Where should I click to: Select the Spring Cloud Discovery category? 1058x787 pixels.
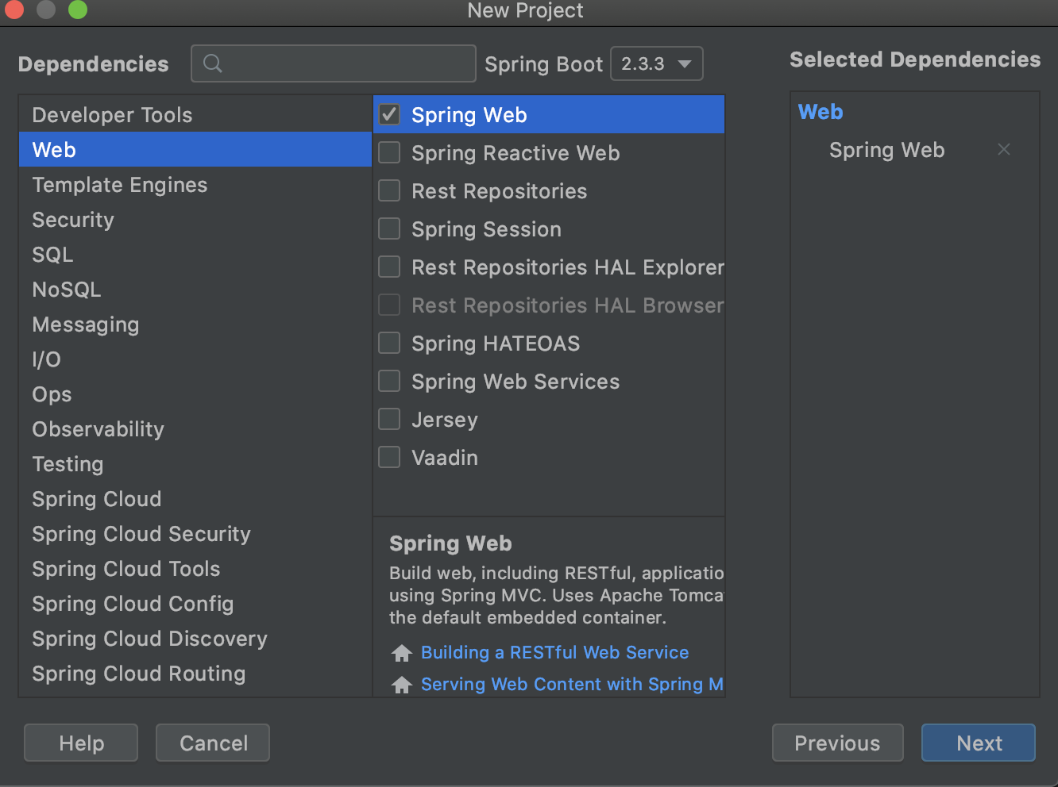point(149,639)
